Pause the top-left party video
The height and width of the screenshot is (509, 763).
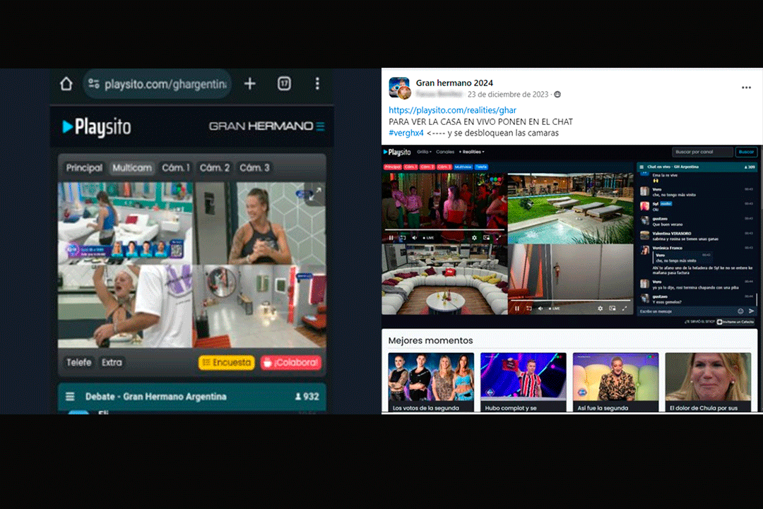(391, 238)
